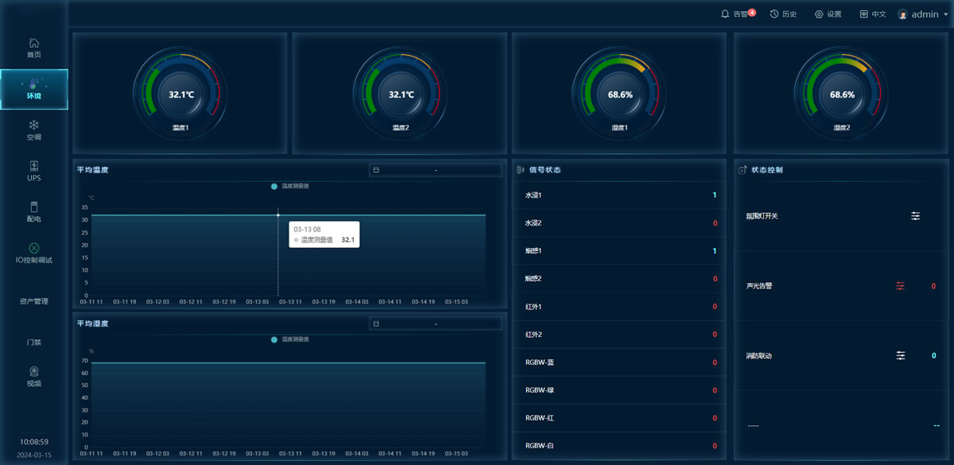
Task: Expand the 中文 language selector
Action: coord(872,14)
